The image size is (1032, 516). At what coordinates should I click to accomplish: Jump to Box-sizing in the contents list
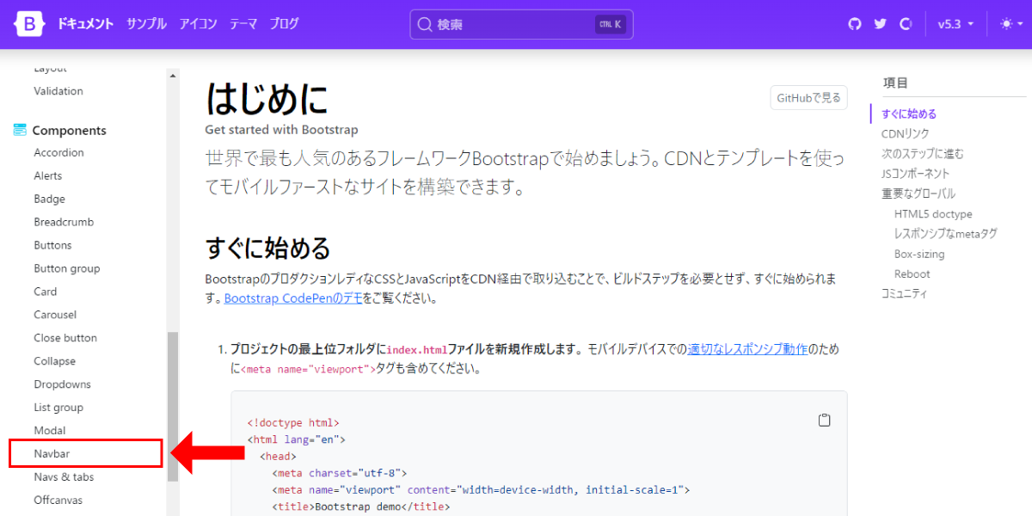pyautogui.click(x=919, y=255)
